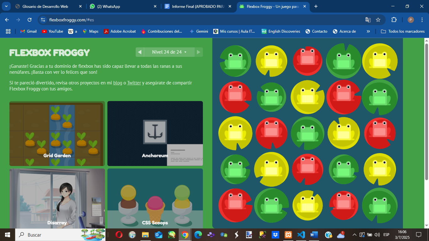Expand the bookmarks overflow chevron
This screenshot has width=429, height=241.
(x=368, y=31)
